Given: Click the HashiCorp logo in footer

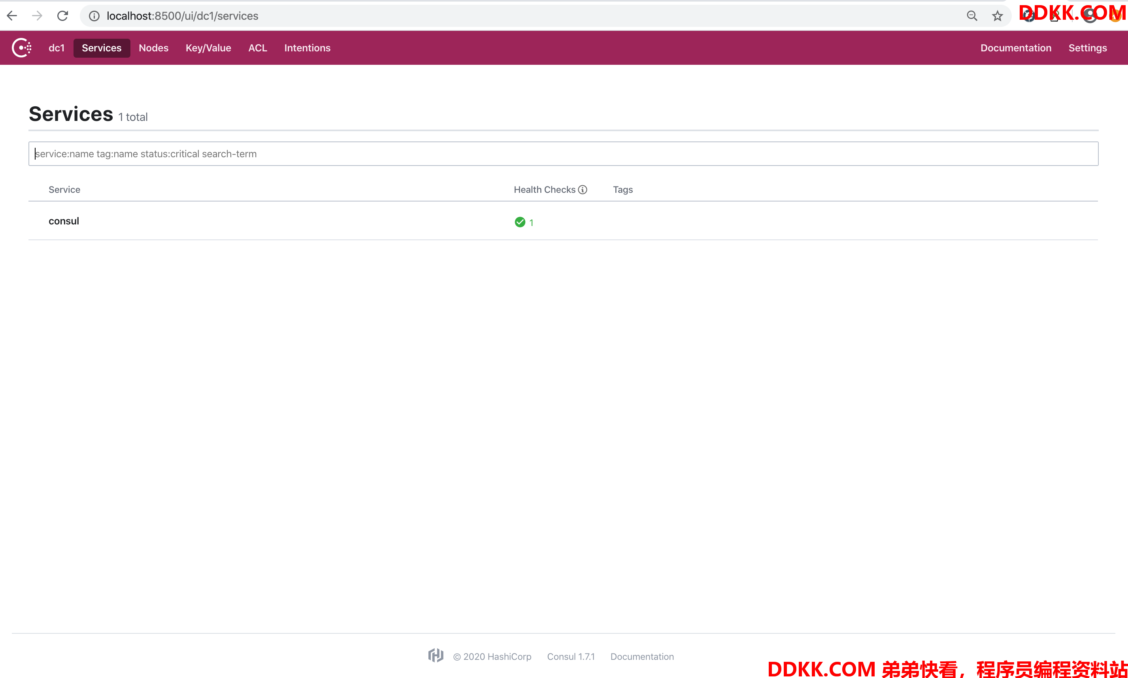Looking at the screenshot, I should pyautogui.click(x=436, y=655).
